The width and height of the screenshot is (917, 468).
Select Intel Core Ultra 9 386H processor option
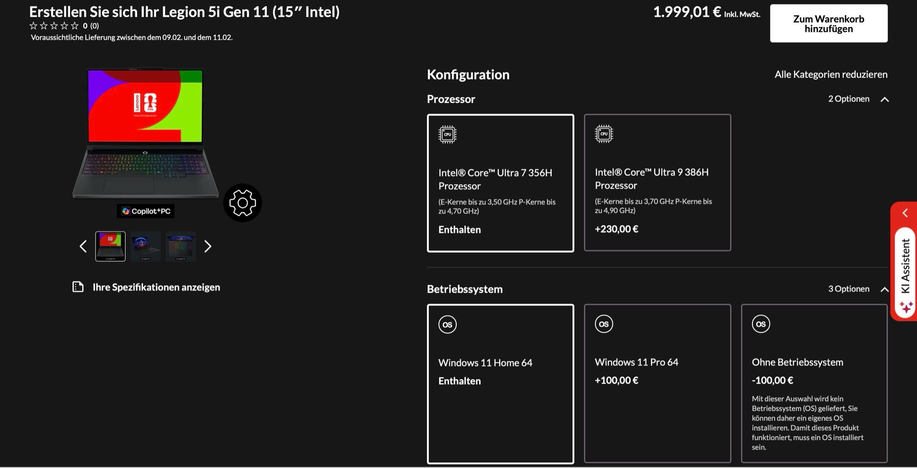[657, 183]
